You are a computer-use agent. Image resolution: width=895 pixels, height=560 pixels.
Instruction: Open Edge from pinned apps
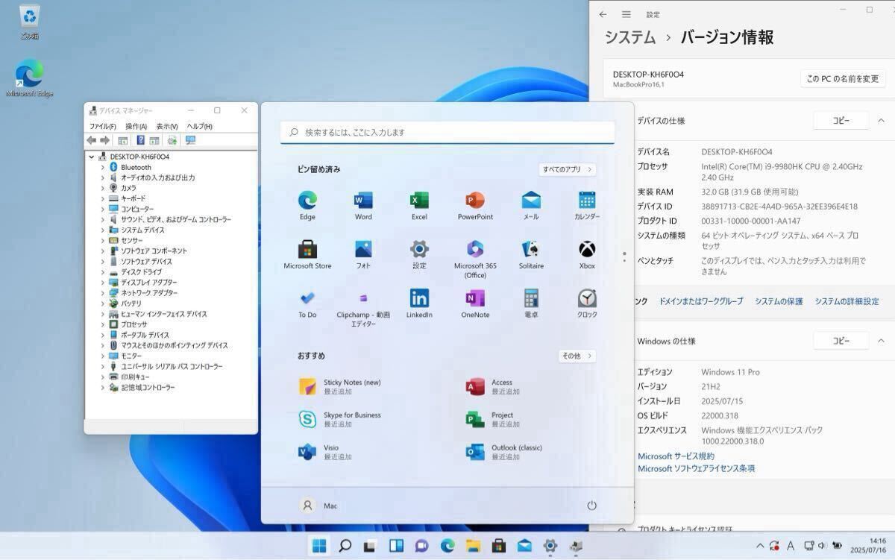coord(307,206)
